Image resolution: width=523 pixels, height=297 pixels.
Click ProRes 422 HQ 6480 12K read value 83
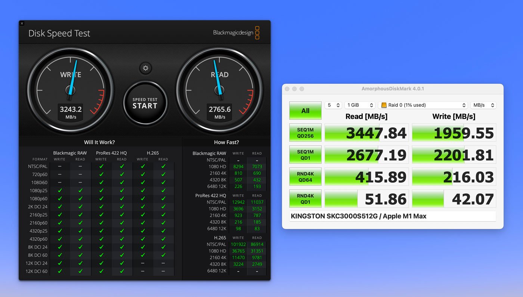pyautogui.click(x=257, y=229)
